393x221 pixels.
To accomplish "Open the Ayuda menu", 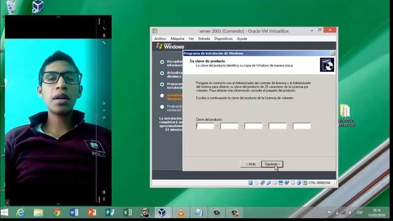I will (x=242, y=39).
